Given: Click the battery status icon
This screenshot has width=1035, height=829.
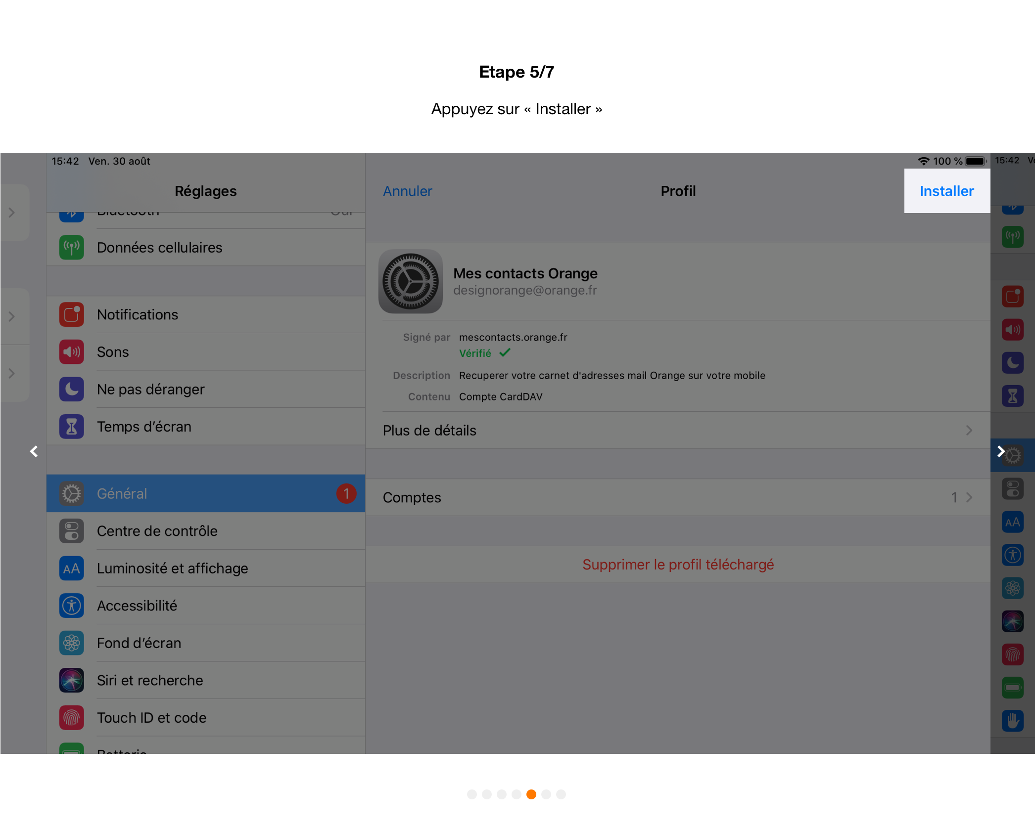Looking at the screenshot, I should (976, 161).
